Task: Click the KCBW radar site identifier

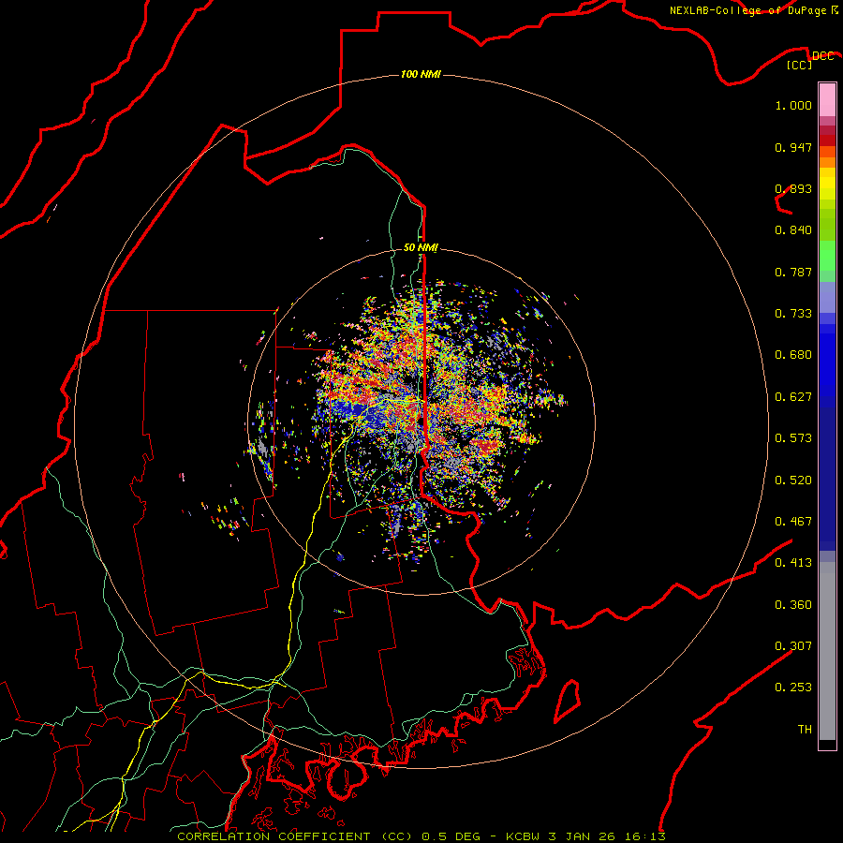Action: 523,836
